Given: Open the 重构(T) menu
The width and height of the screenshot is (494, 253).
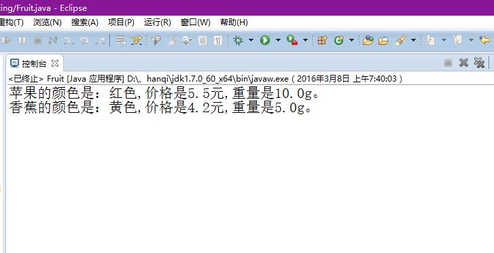Looking at the screenshot, I should 12,22.
